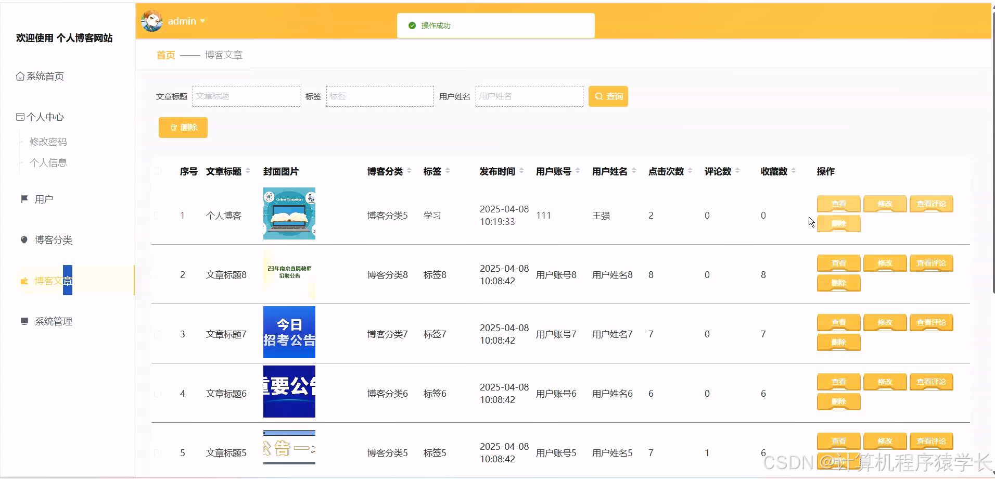Click the home icon beside 系统首页

point(20,77)
